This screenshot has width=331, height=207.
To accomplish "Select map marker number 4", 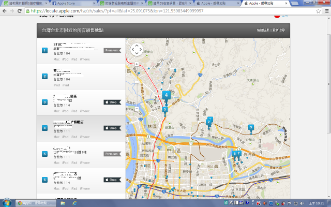I will 166,96.
